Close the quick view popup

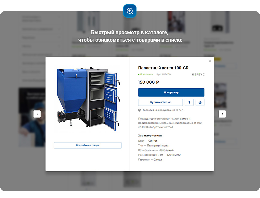210,61
